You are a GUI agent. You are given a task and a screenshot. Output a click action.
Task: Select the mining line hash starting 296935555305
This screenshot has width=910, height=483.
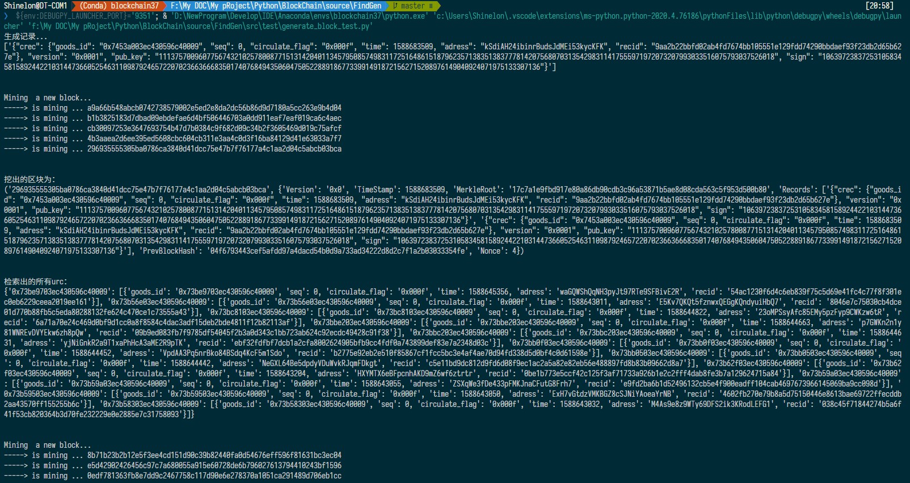214,149
